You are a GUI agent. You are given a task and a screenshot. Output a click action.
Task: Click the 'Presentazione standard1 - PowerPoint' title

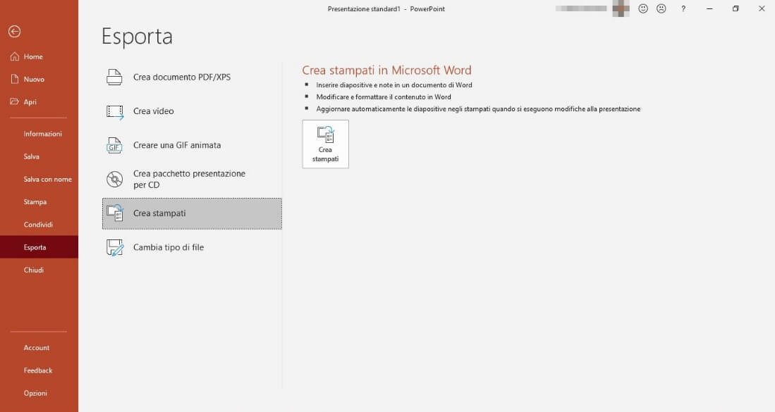coord(386,9)
